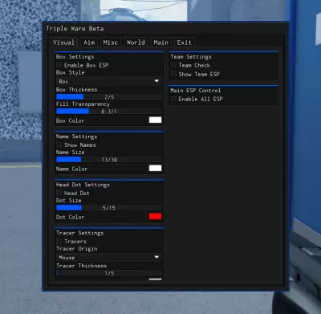Turn on Enable All ESP
The image size is (321, 314).
(x=173, y=99)
